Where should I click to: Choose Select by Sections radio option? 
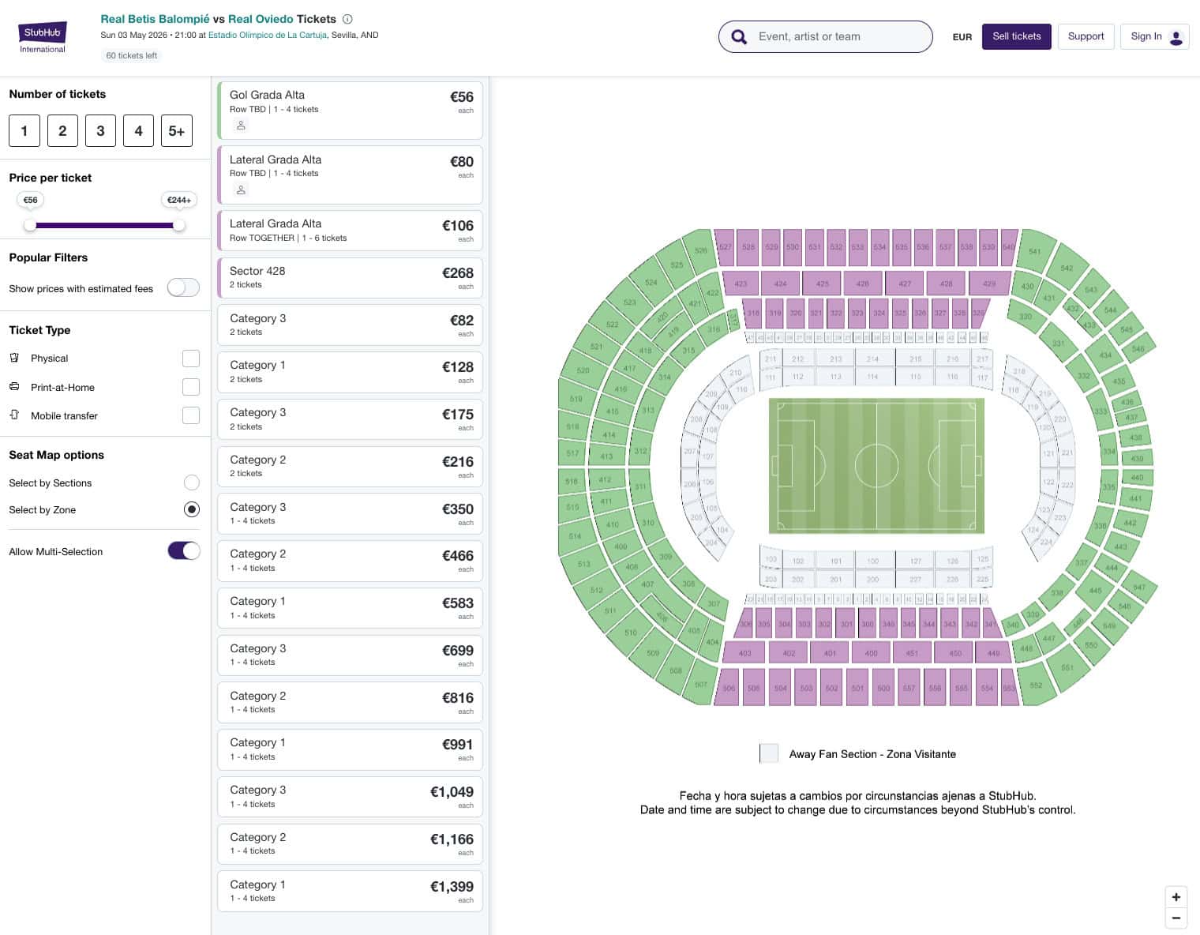tap(191, 483)
